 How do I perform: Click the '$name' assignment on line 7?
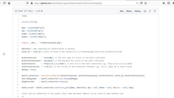(33, 34)
